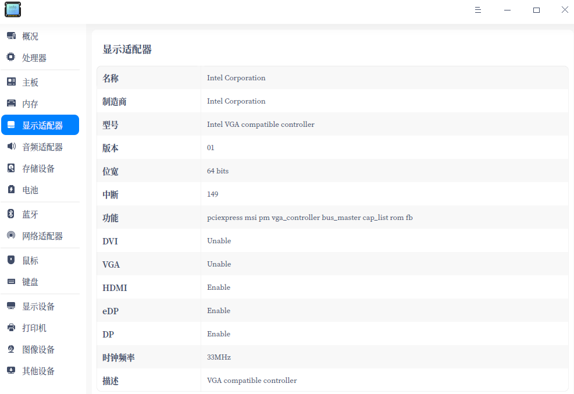Click the 名称 value Intel Corporation
This screenshot has width=574, height=394.
236,78
